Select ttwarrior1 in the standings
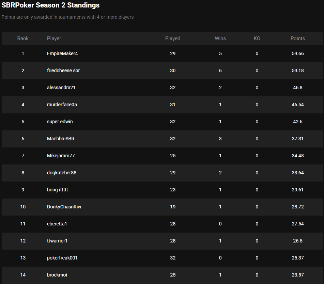The image size is (324, 284). 57,241
